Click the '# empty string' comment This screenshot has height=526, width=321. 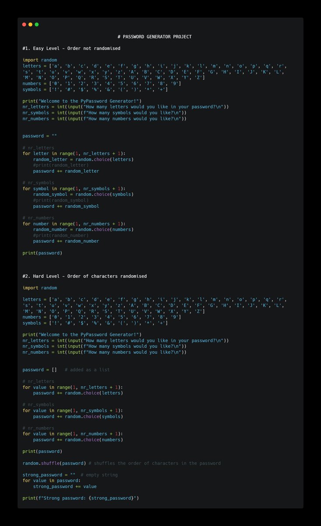99,475
